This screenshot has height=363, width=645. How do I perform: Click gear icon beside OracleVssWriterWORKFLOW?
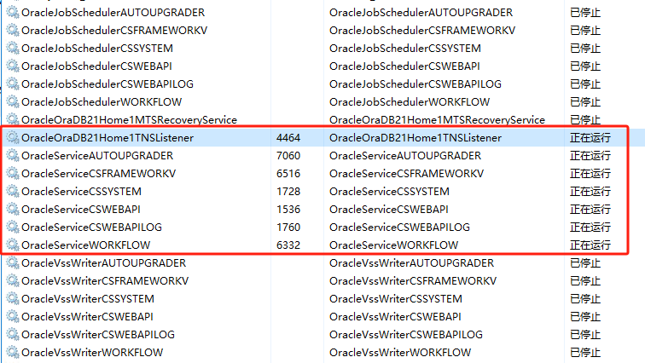13,352
